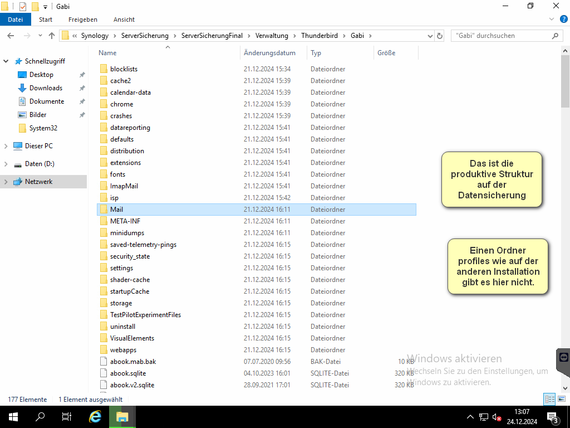The width and height of the screenshot is (570, 428).
Task: Select Downloads in the navigation pane
Action: click(x=46, y=88)
